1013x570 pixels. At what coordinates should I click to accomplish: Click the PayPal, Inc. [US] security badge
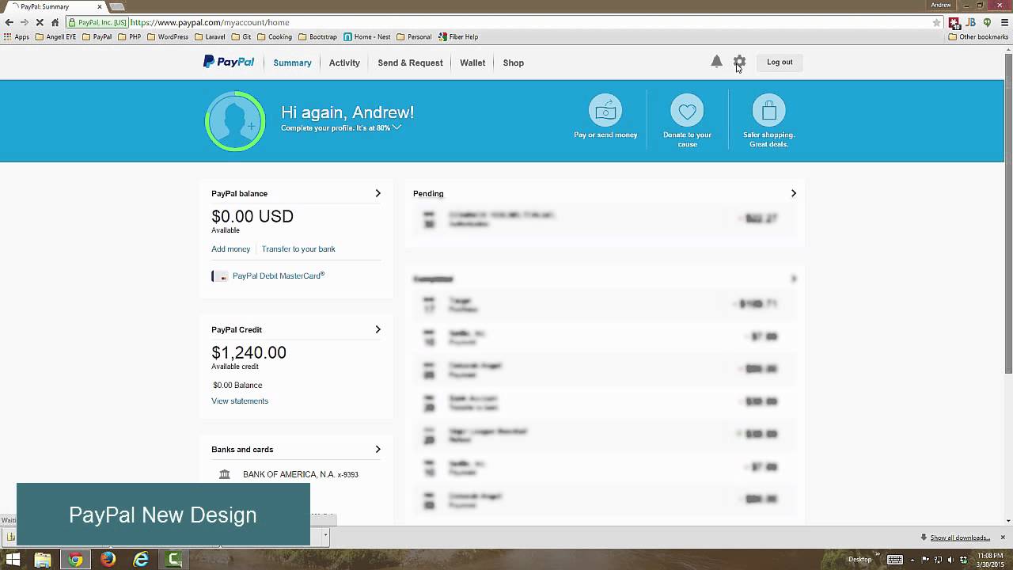pos(97,22)
